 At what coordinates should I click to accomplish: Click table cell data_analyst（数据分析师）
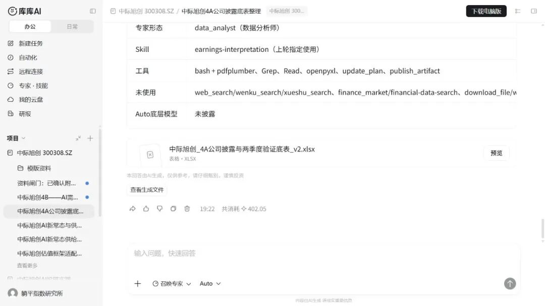pyautogui.click(x=237, y=28)
